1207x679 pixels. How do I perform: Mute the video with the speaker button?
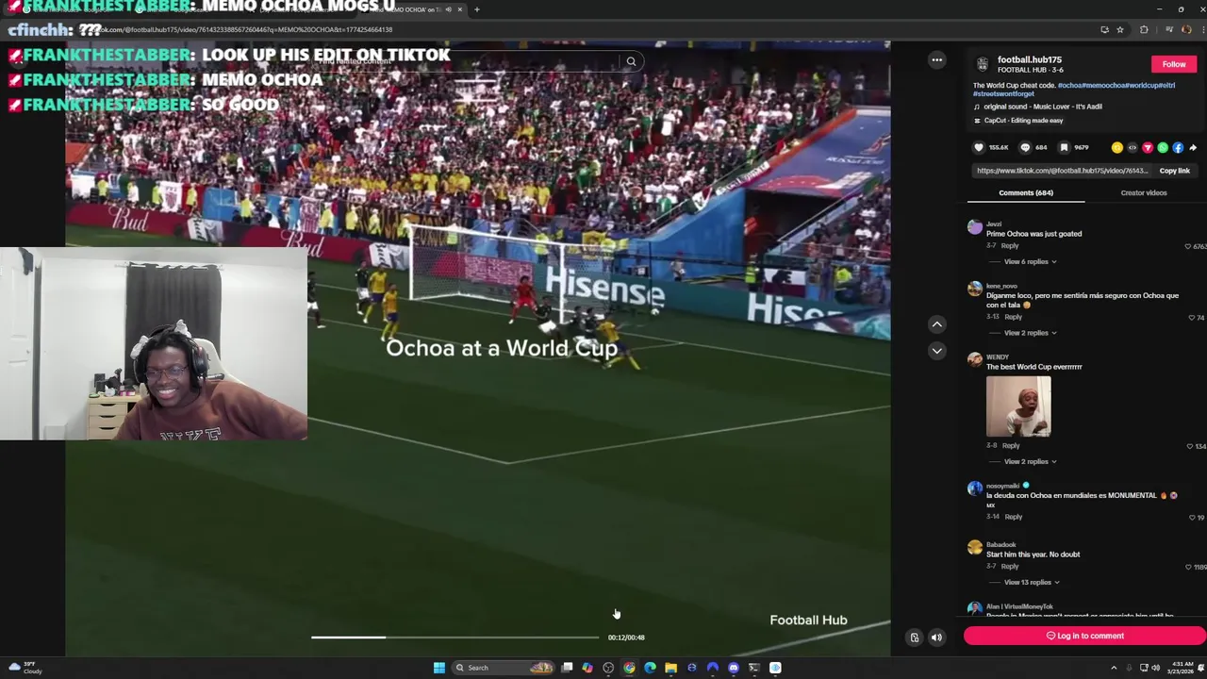click(936, 638)
